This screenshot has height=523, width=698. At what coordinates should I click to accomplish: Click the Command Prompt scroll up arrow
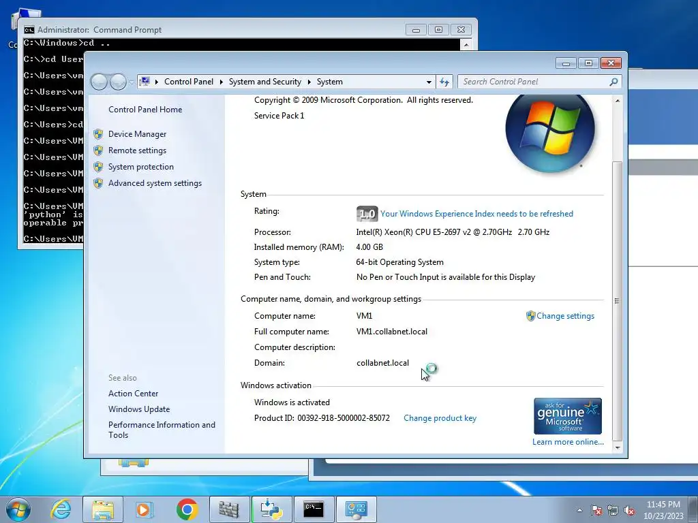point(466,44)
